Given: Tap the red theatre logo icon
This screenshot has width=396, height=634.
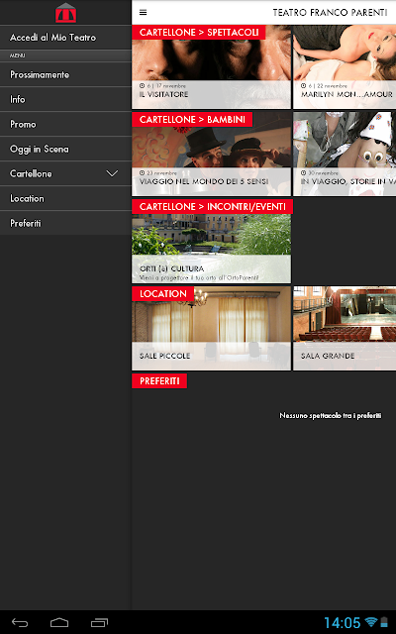Looking at the screenshot, I should pos(66,13).
